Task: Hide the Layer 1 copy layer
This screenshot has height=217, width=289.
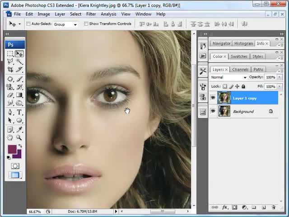Action: tap(213, 98)
